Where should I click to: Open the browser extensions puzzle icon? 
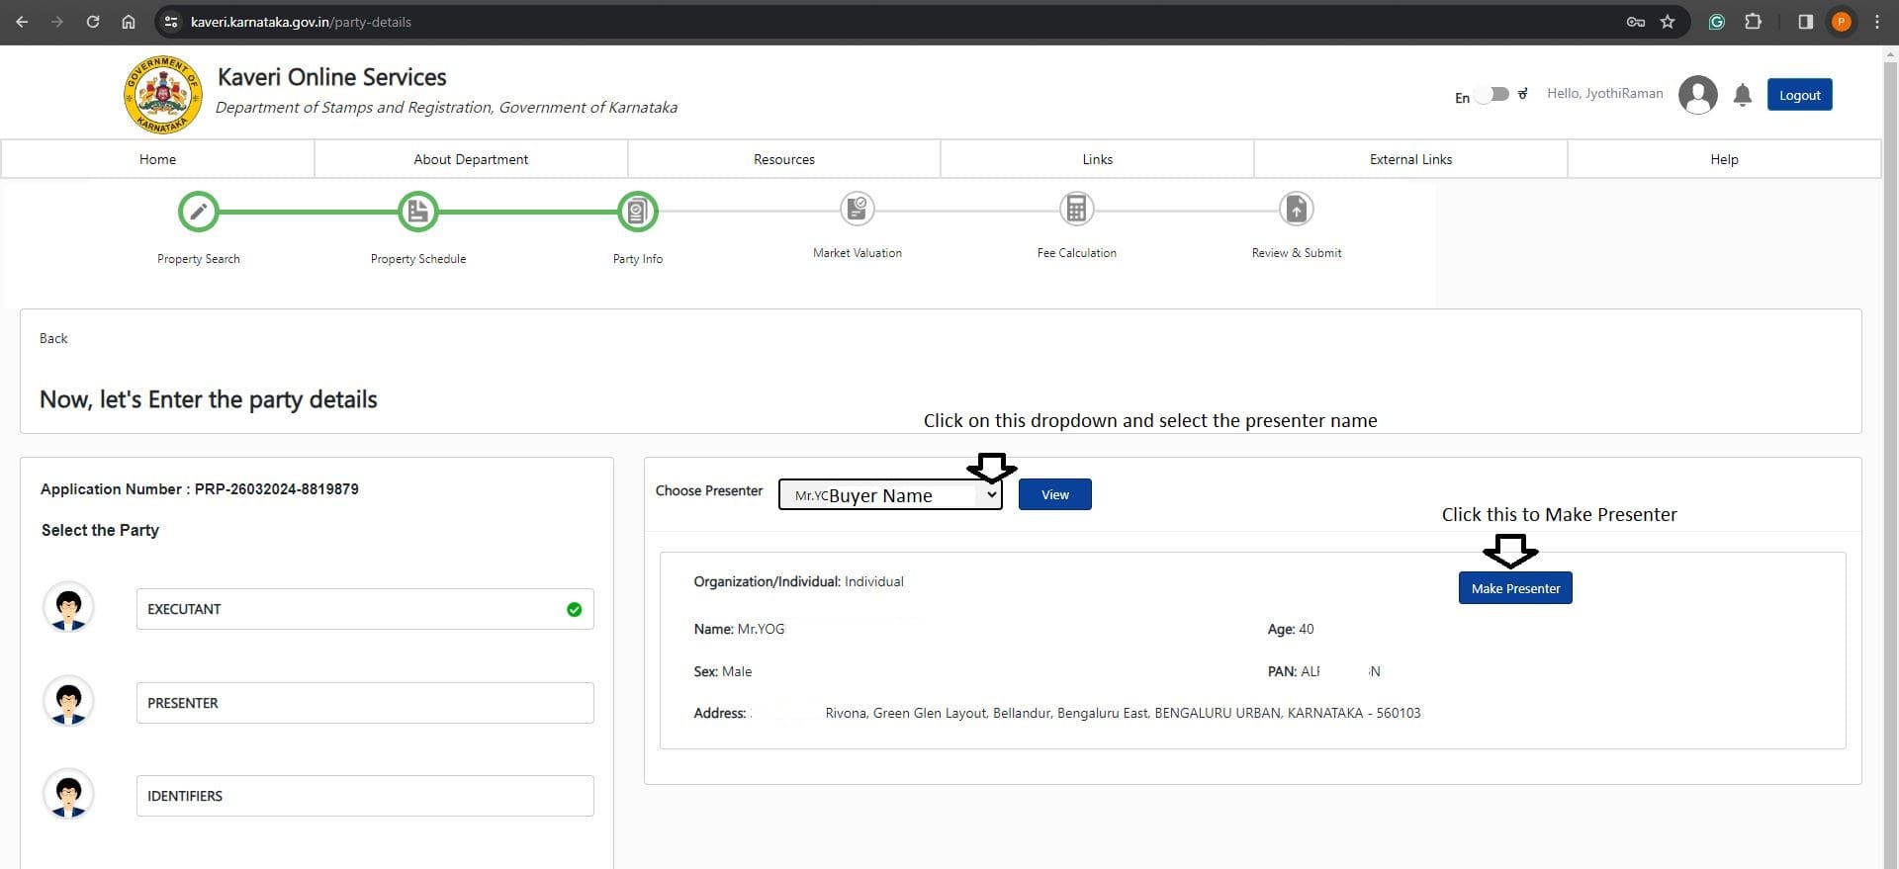click(x=1753, y=22)
